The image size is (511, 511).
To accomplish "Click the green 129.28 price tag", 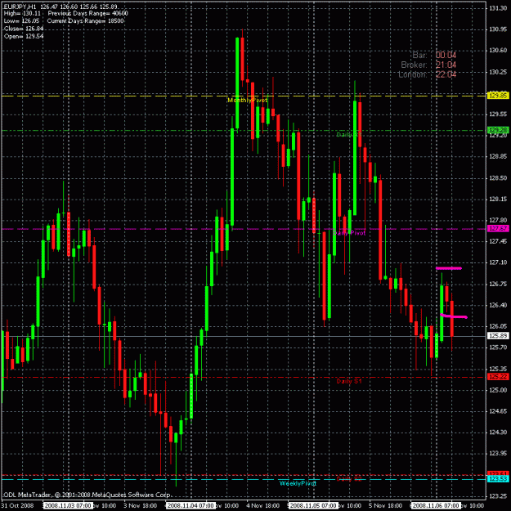I will (498, 130).
